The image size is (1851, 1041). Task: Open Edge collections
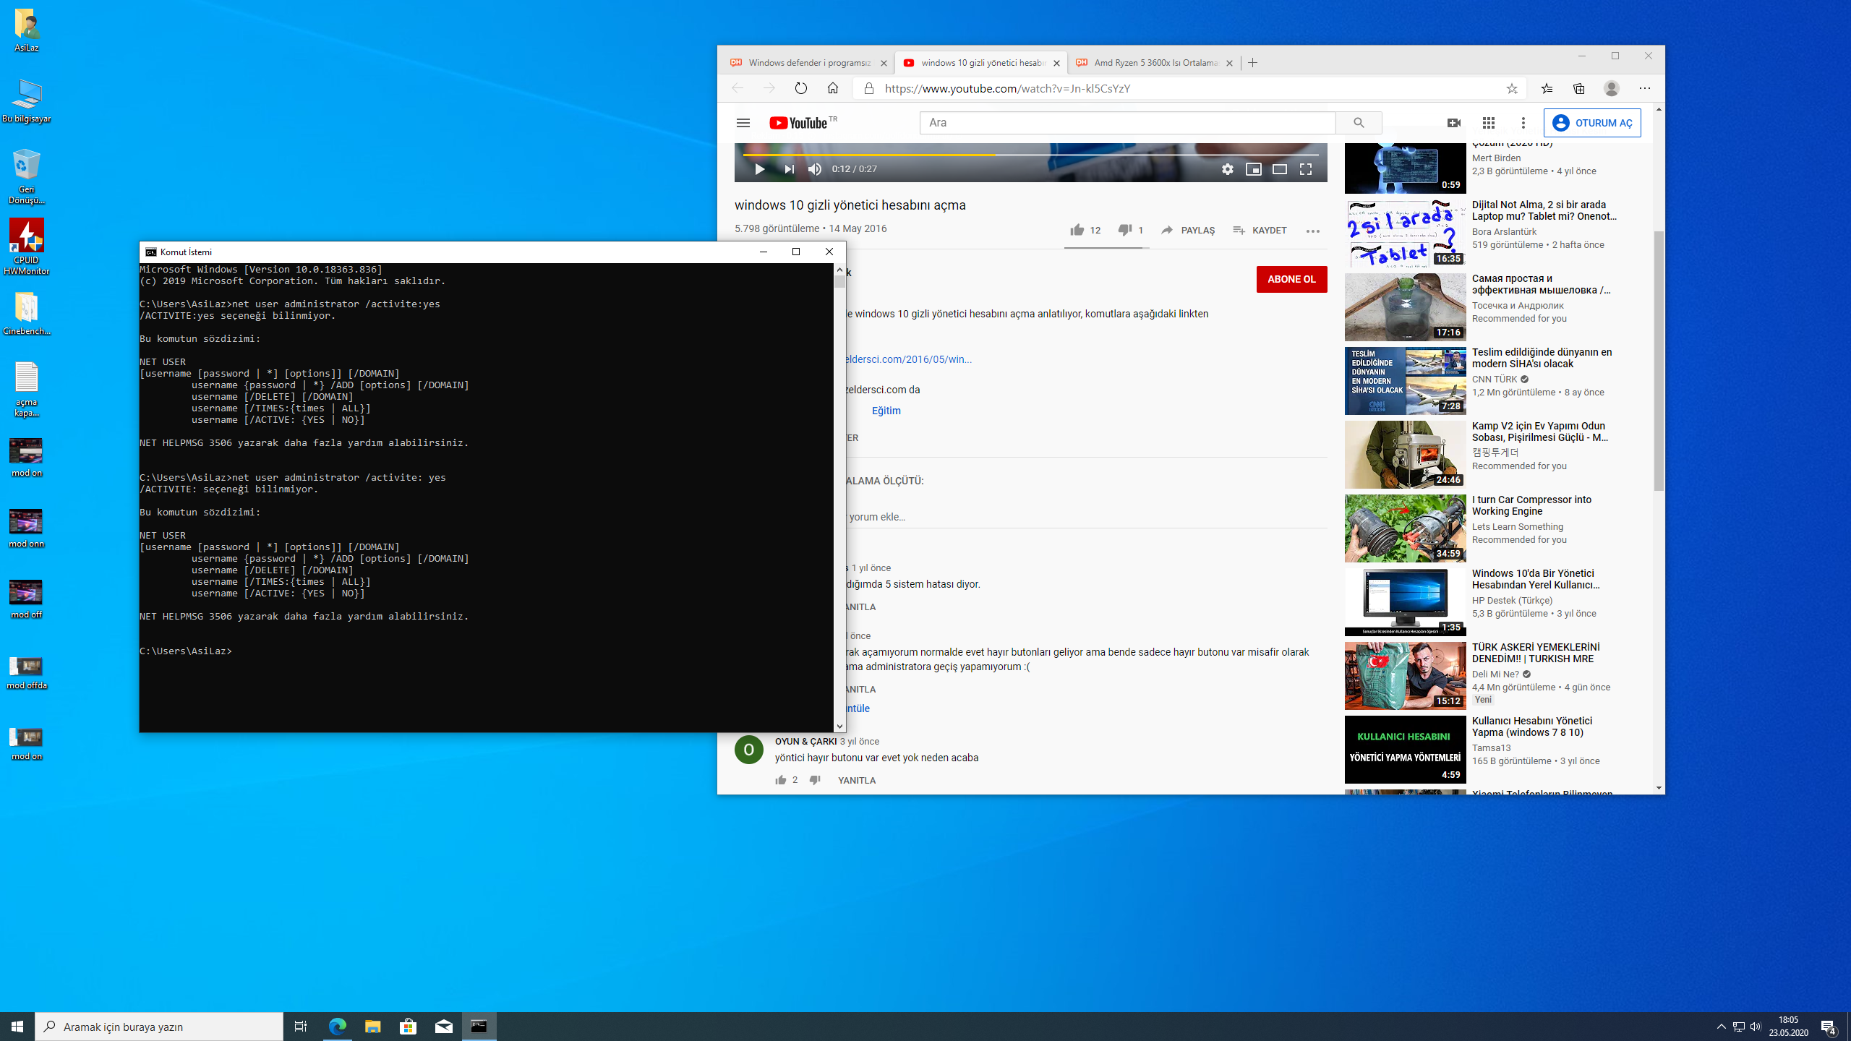pos(1578,88)
